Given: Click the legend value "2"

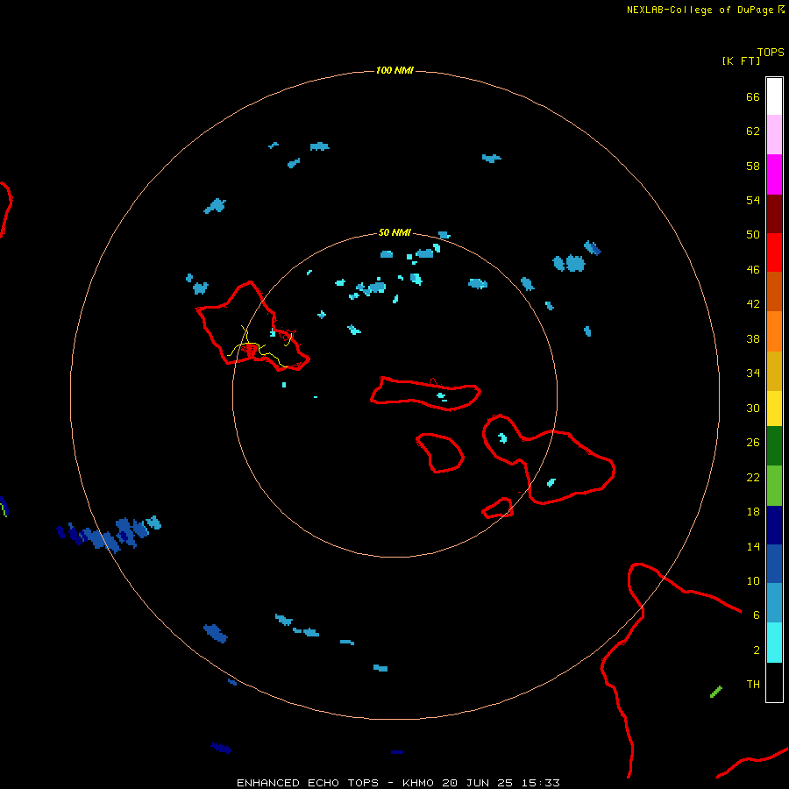Looking at the screenshot, I should click(x=757, y=650).
